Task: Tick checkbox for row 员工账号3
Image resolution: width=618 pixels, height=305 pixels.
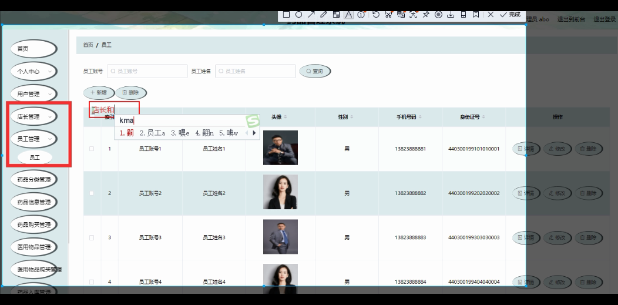Action: coord(92,237)
